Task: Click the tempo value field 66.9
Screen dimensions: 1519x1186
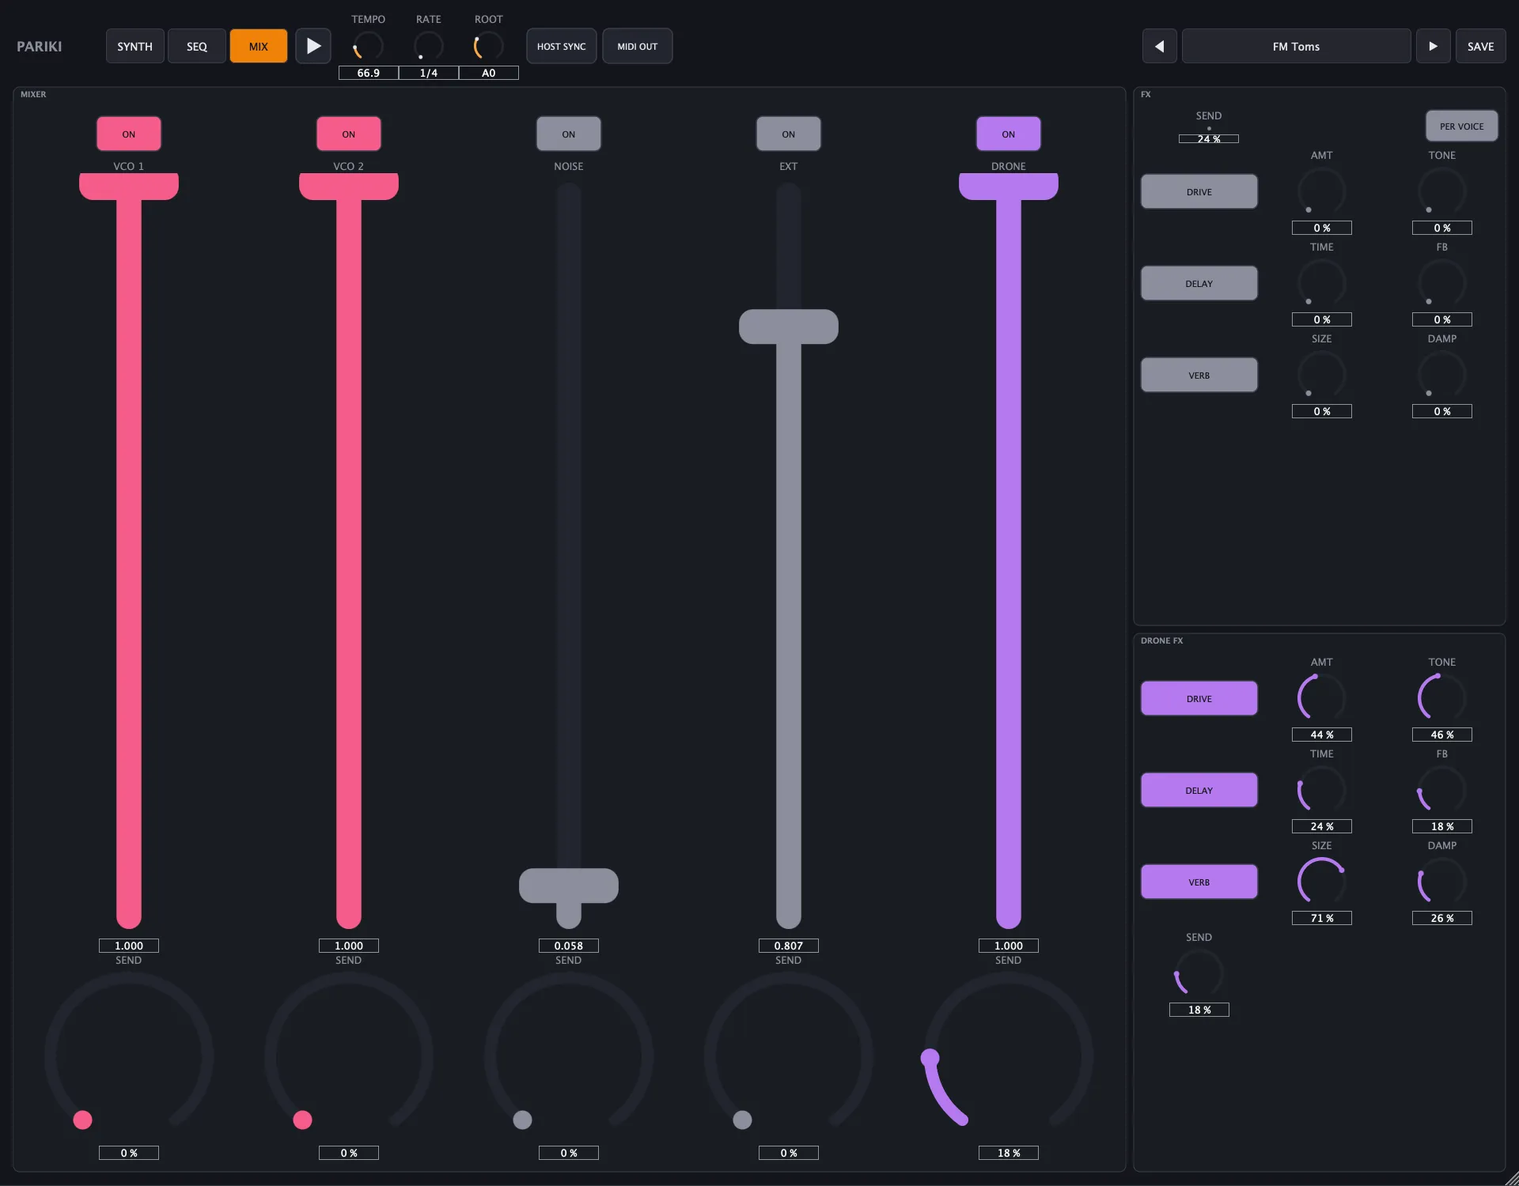Action: pos(368,73)
